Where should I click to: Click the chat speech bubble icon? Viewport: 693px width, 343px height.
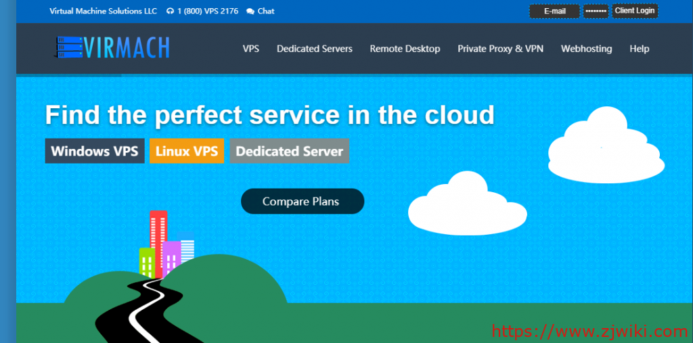click(250, 12)
